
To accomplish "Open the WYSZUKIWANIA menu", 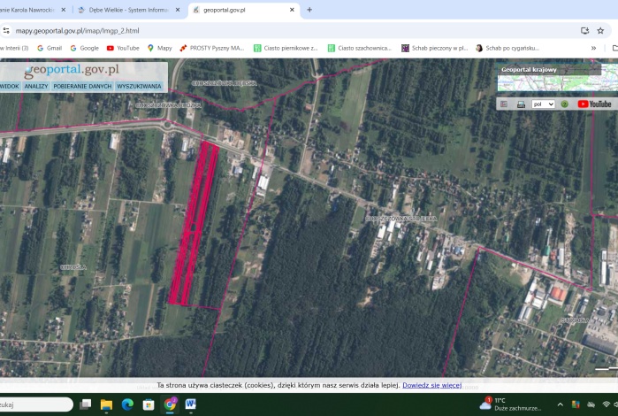I will tap(140, 87).
